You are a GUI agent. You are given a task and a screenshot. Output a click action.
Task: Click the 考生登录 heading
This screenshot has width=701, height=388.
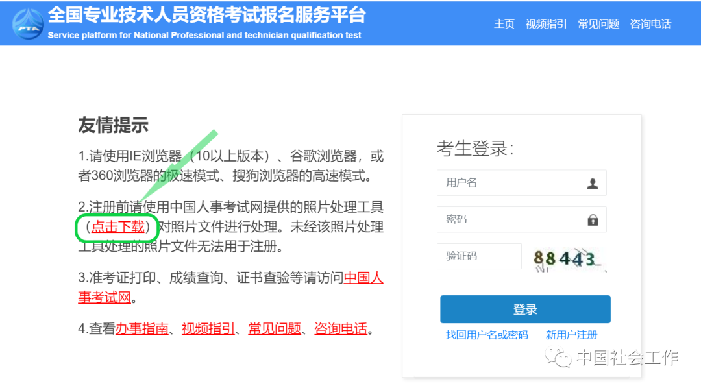point(475,149)
